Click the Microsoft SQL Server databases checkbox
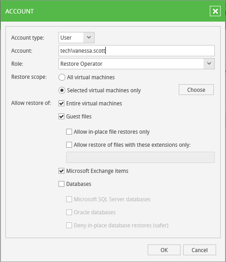226x262 pixels. click(x=69, y=199)
